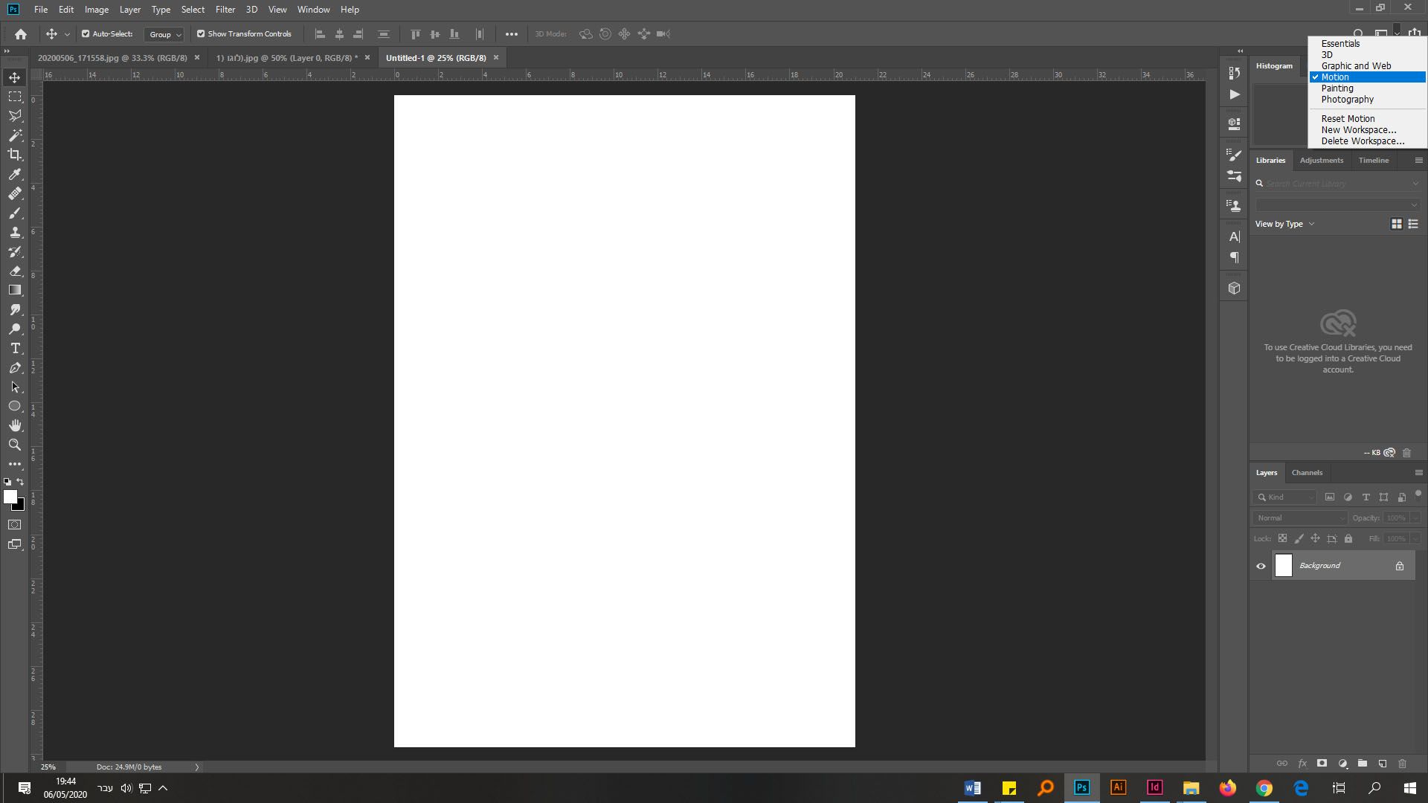Switch to the Channels tab

click(1307, 473)
